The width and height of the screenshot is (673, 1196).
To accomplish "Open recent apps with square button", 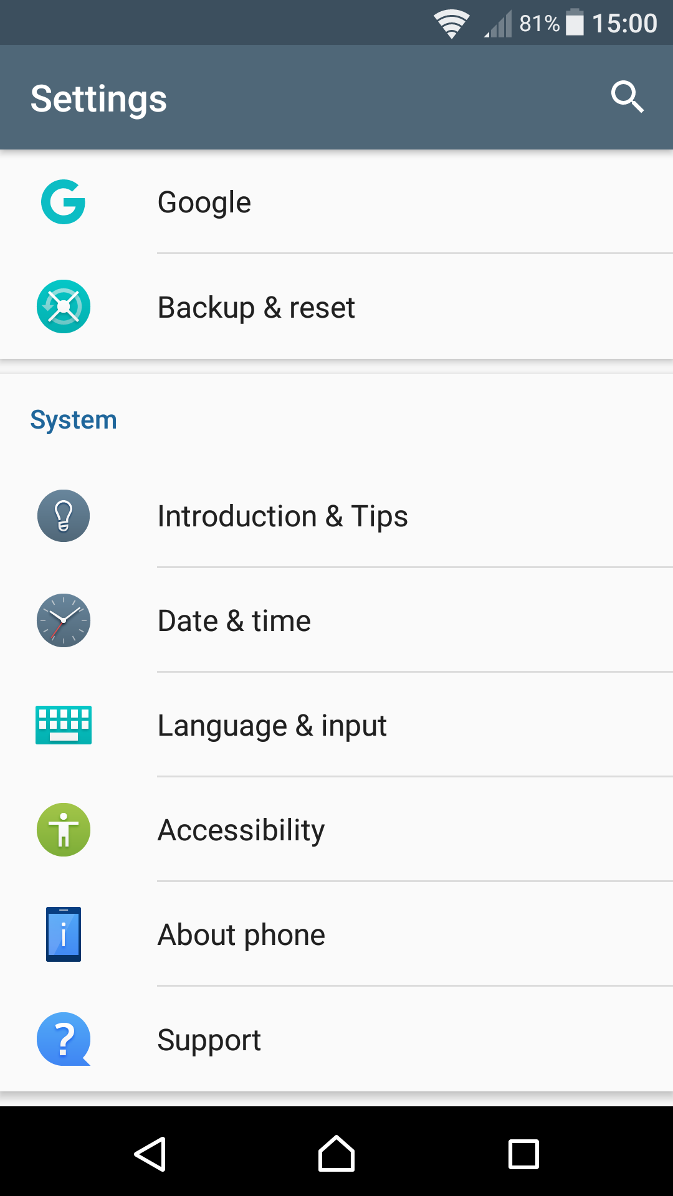I will click(523, 1154).
